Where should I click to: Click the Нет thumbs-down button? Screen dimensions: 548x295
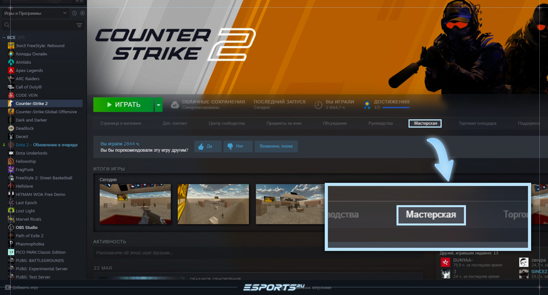point(238,146)
